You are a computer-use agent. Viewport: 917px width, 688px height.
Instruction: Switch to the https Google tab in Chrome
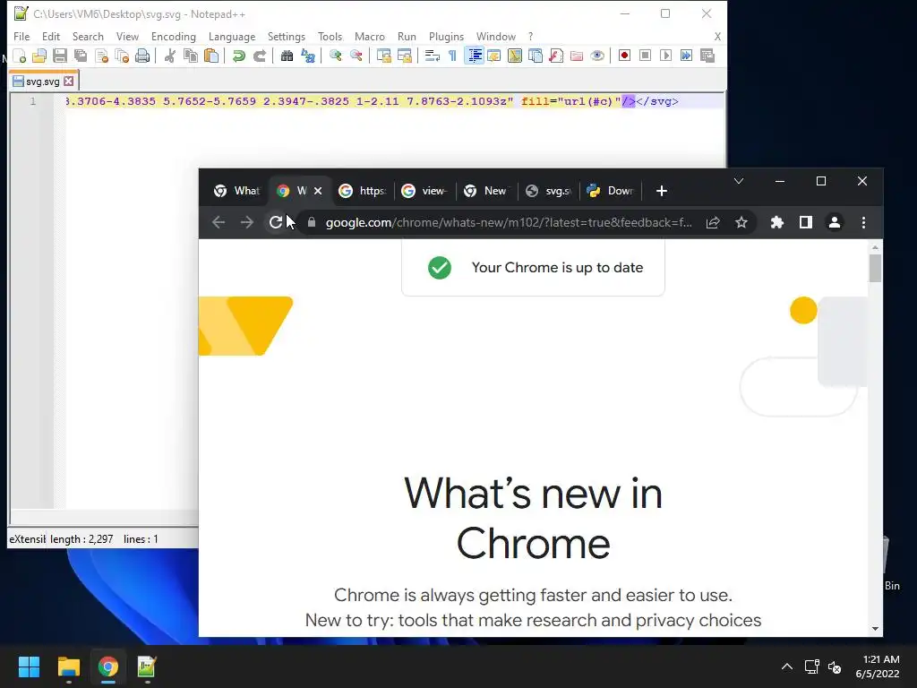coord(363,191)
